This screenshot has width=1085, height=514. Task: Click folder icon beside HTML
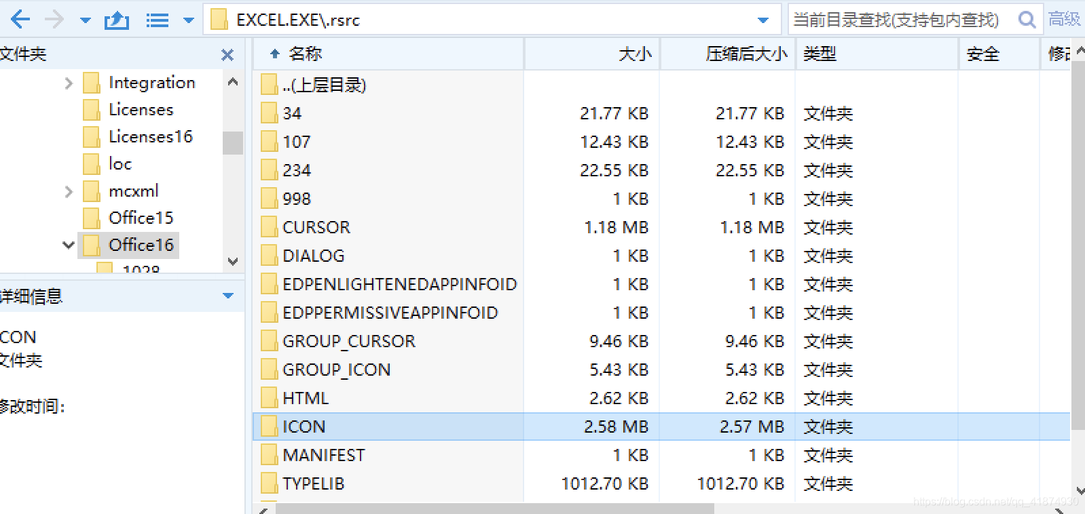[x=269, y=398]
